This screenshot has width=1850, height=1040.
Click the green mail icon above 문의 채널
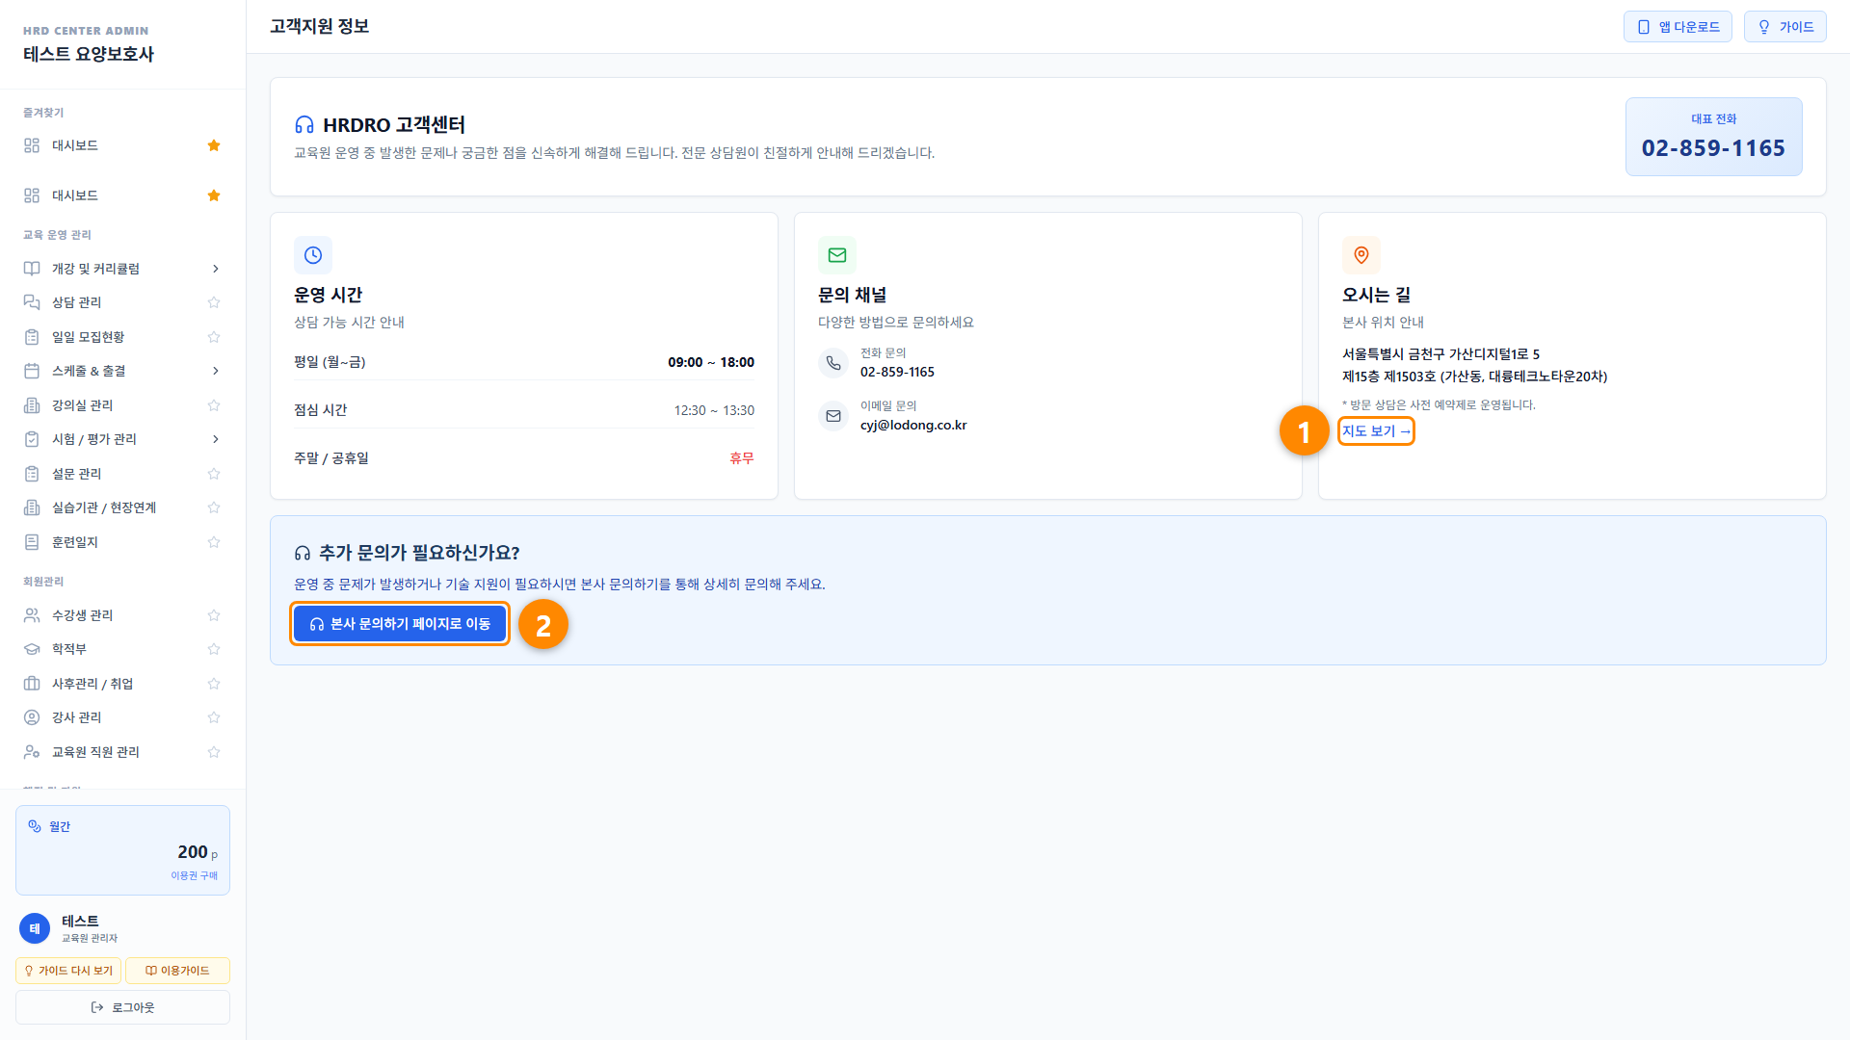pos(837,255)
